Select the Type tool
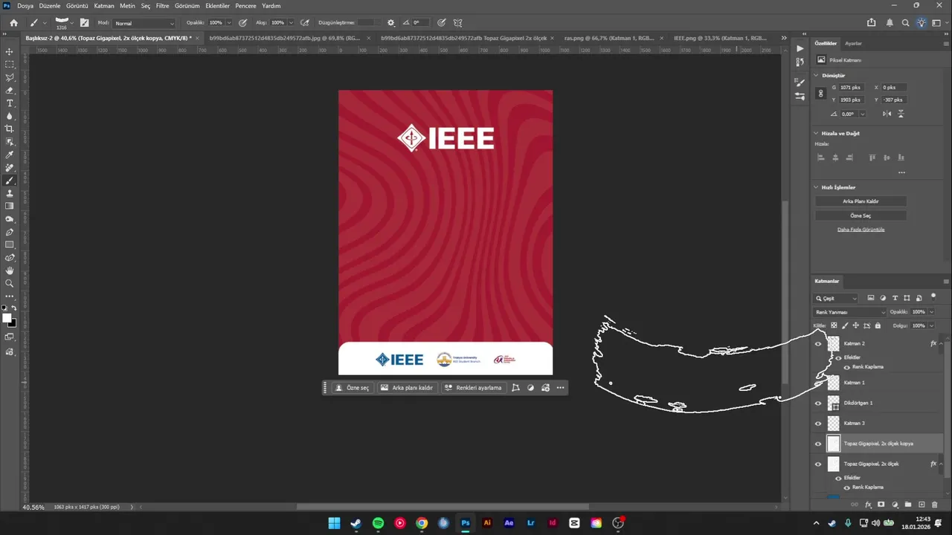Screen dimensions: 952x535 (x=10, y=103)
